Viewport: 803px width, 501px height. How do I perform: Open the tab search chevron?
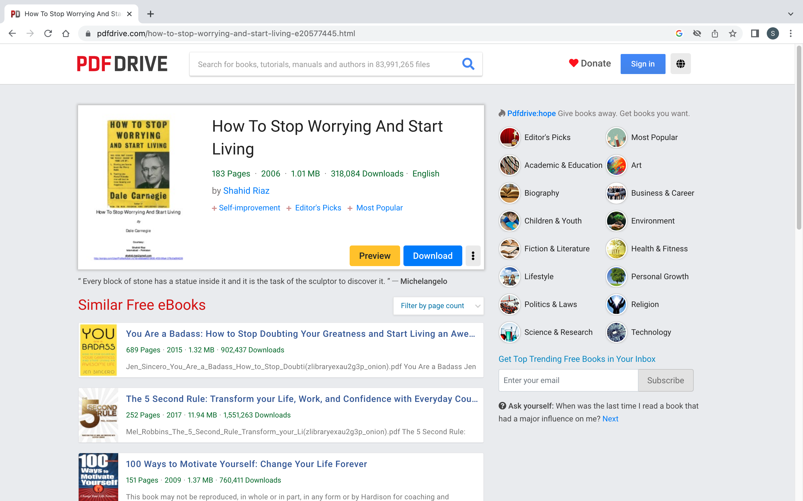click(790, 14)
